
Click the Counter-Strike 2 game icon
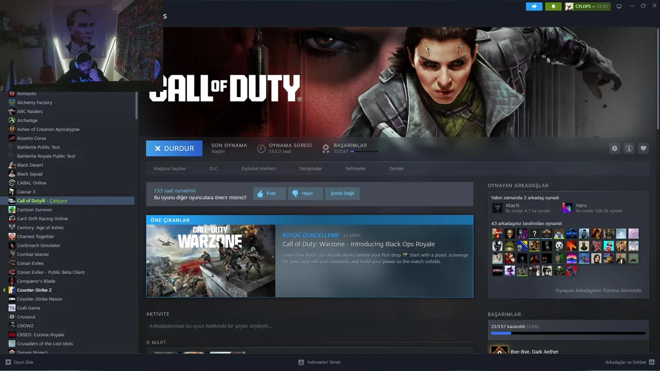click(x=12, y=290)
